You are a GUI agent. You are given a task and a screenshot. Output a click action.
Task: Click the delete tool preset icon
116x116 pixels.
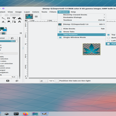[8, 81]
